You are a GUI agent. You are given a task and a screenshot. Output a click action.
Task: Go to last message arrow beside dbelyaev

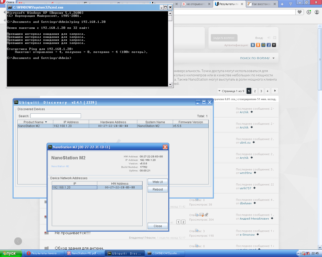[x=255, y=203]
